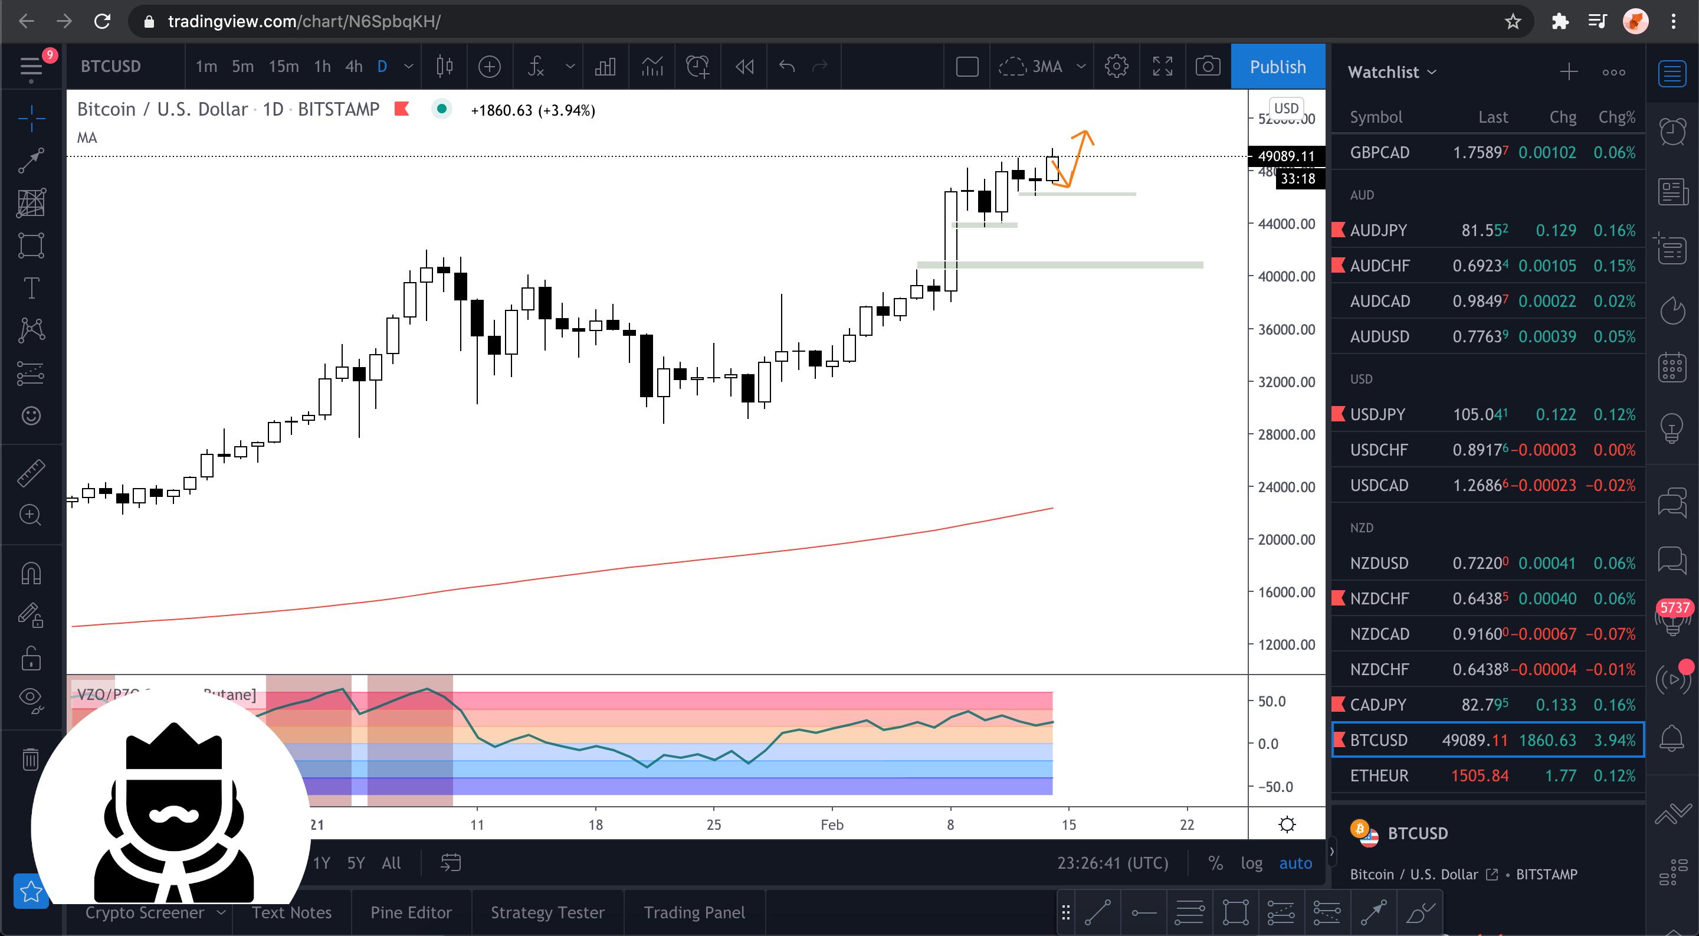
Task: Select the Text tool in left toolbar
Action: (x=31, y=288)
